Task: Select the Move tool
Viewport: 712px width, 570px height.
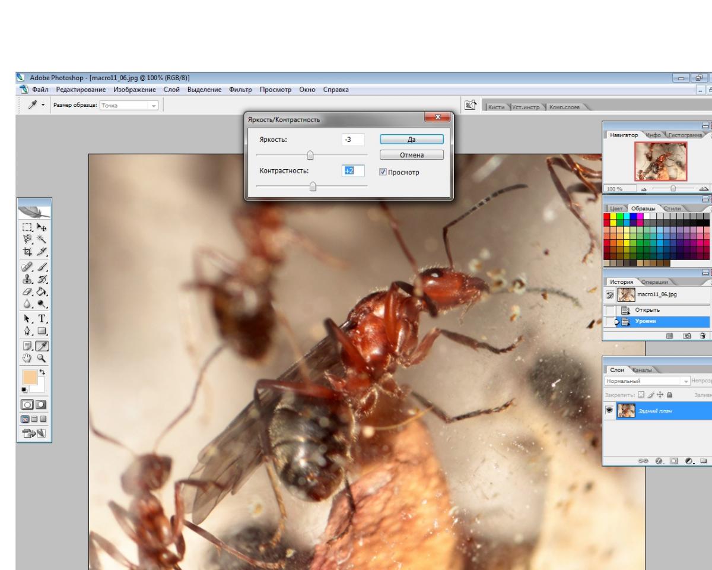Action: (42, 227)
